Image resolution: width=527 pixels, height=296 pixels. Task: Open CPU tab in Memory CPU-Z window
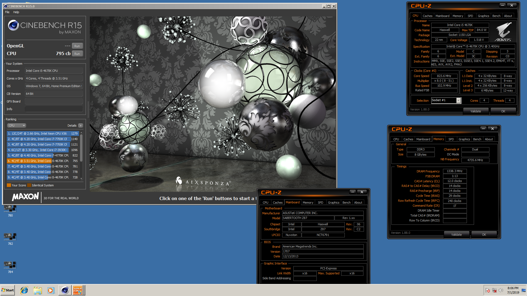pos(396,139)
